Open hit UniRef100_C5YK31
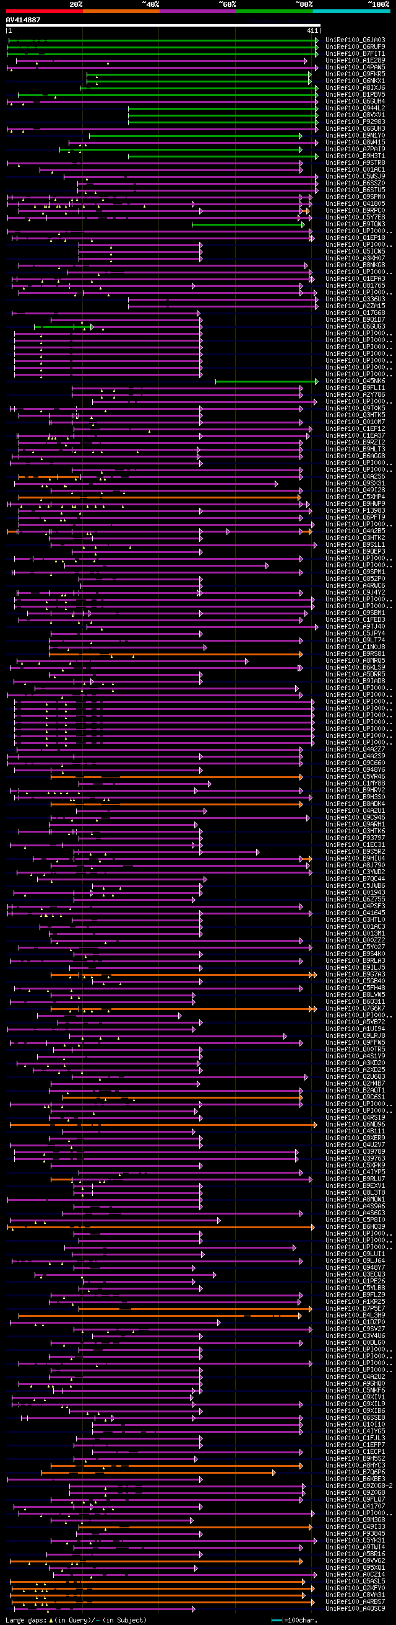This screenshot has height=1625, width=396. 355,1541
